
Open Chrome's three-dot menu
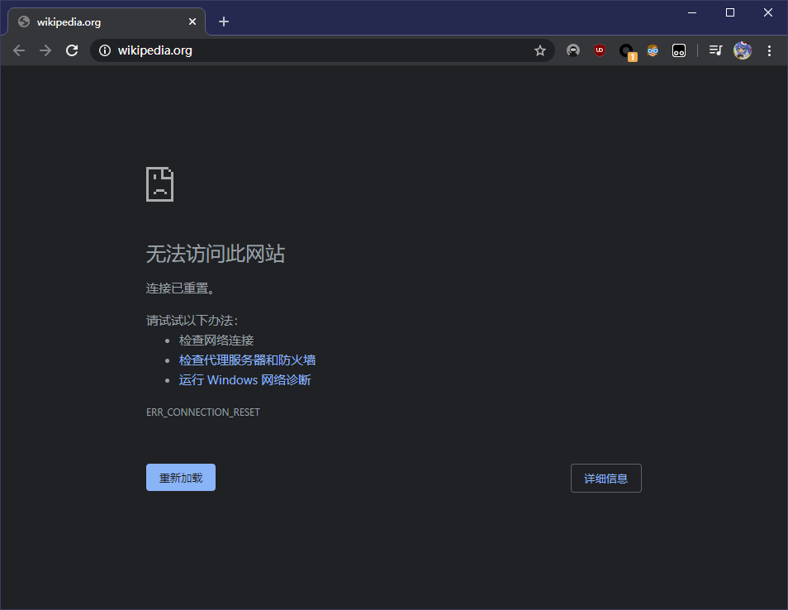(769, 50)
